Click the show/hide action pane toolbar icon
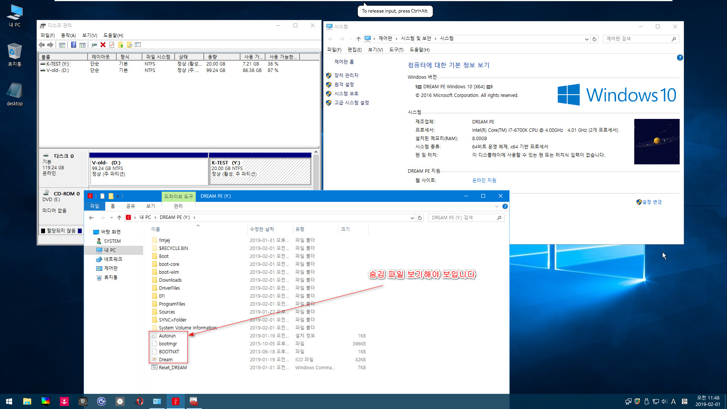The image size is (727, 409). (x=82, y=45)
